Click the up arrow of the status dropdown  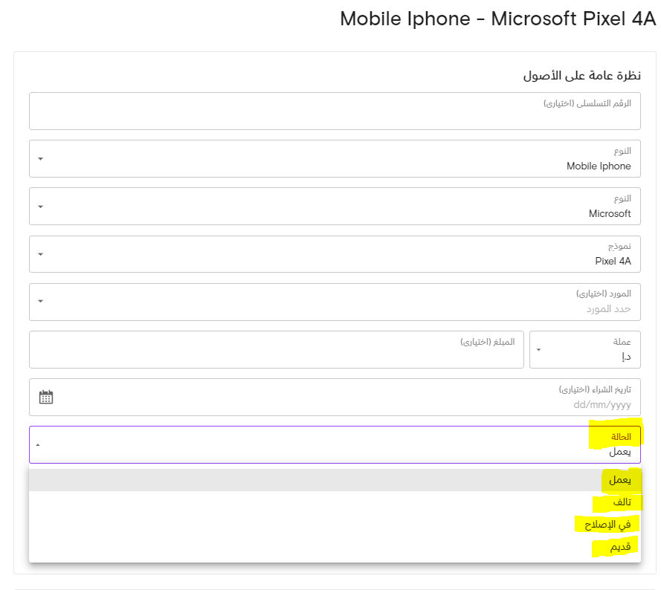(38, 445)
